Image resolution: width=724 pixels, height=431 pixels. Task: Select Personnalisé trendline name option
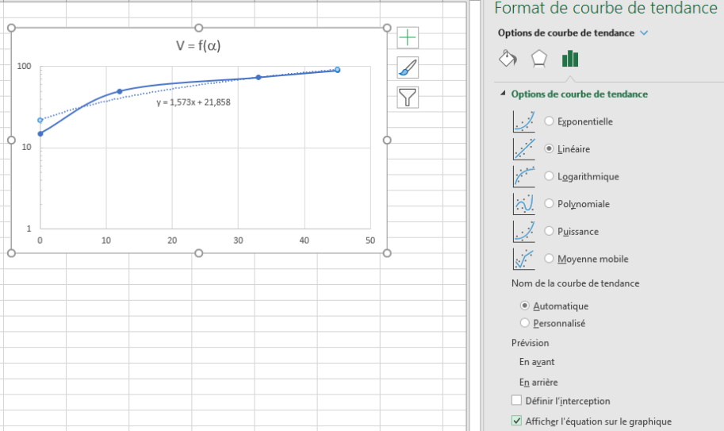pyautogui.click(x=524, y=323)
